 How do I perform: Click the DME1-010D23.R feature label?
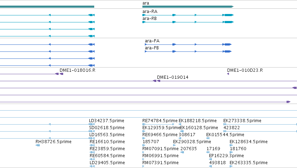click(x=245, y=70)
